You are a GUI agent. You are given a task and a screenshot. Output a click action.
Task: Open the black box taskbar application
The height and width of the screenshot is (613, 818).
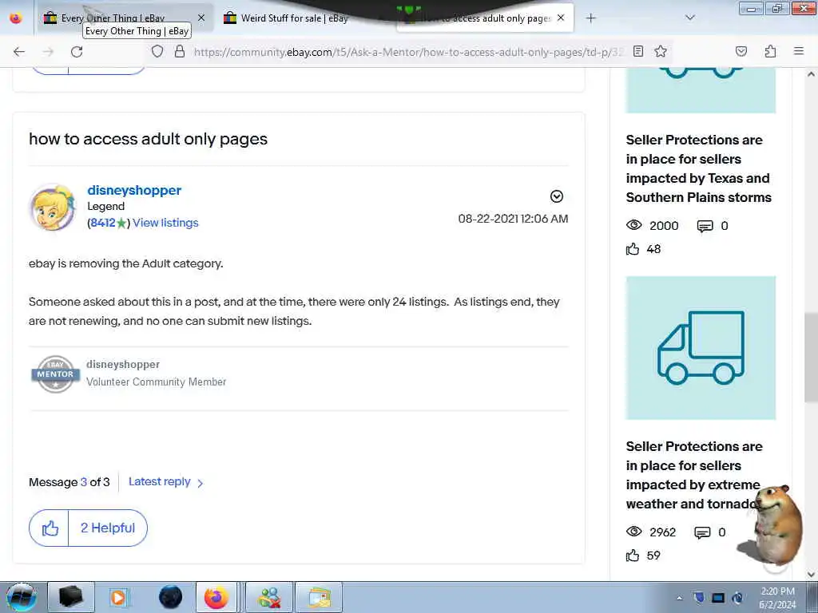[x=70, y=597]
